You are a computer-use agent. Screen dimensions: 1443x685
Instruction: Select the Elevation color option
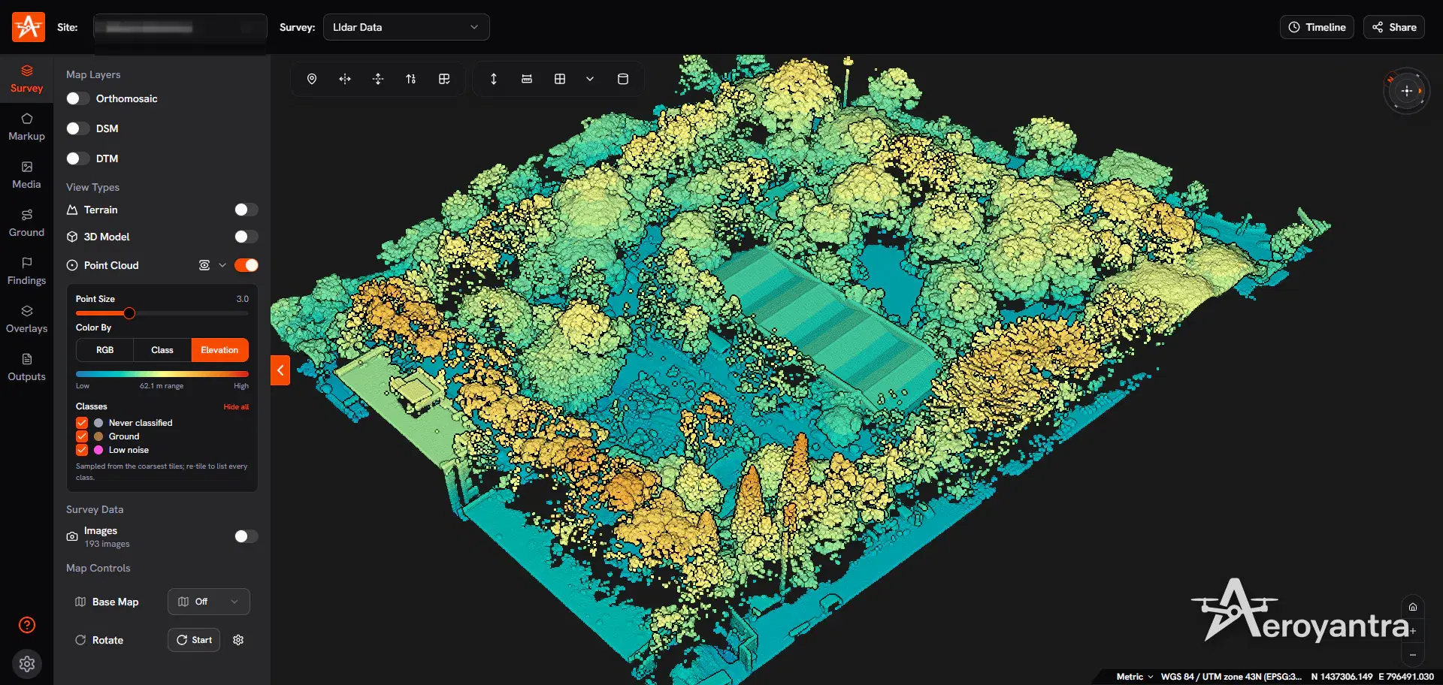pos(219,350)
